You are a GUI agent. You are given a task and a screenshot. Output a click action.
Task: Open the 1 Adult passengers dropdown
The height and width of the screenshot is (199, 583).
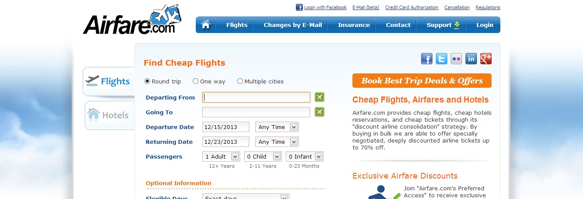click(221, 156)
